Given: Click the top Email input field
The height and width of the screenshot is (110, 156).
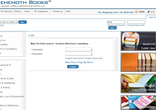Looking at the screenshot, I should [116, 22].
